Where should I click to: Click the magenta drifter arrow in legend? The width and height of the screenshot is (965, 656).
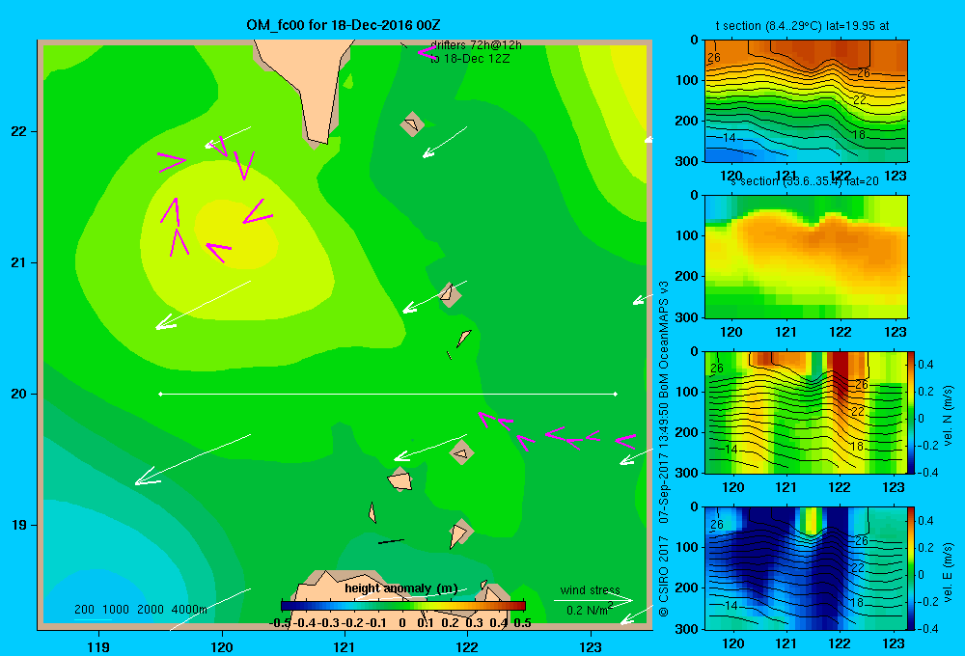point(426,52)
